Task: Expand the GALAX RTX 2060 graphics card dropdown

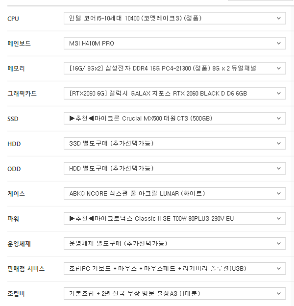Action: coord(174,94)
